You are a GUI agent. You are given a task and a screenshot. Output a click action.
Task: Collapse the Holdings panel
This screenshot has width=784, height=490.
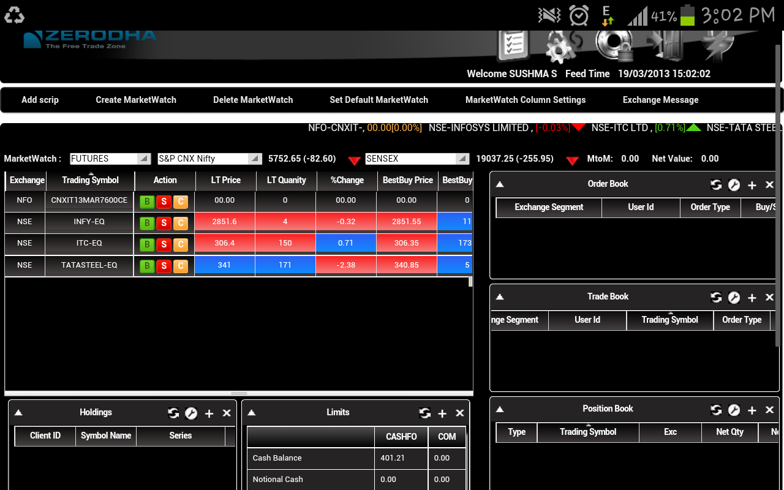18,413
